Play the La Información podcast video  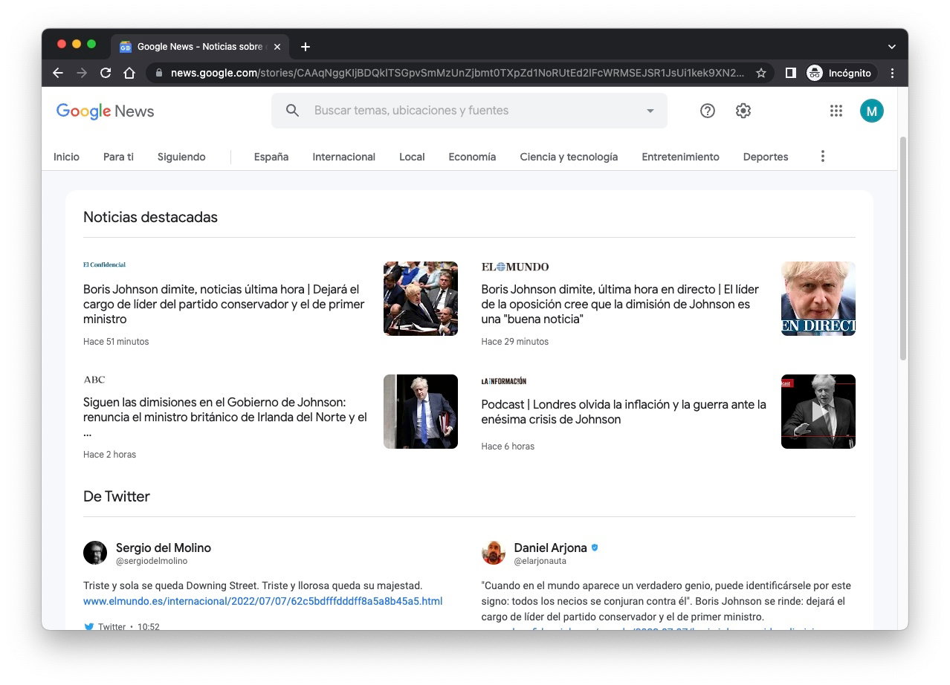tap(818, 412)
